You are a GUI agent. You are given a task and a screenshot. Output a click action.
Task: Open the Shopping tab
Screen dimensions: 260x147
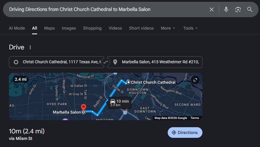click(x=92, y=28)
